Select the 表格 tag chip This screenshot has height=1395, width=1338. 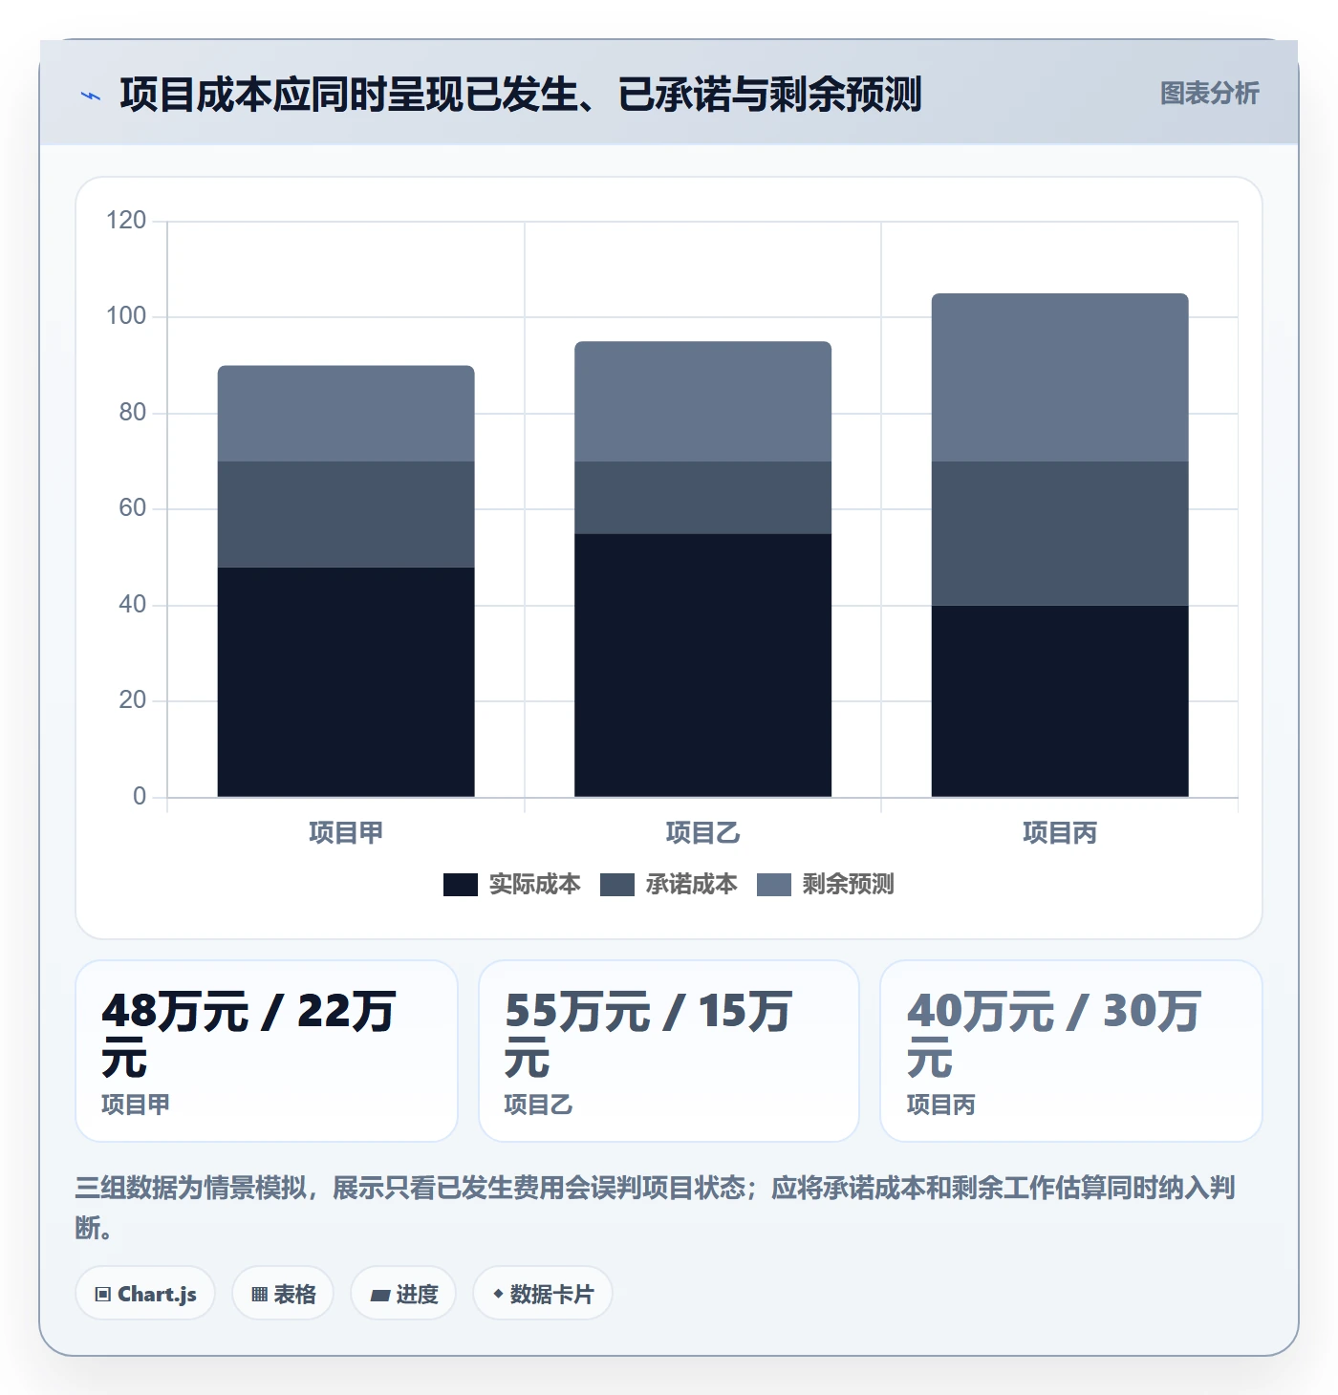(x=283, y=1294)
